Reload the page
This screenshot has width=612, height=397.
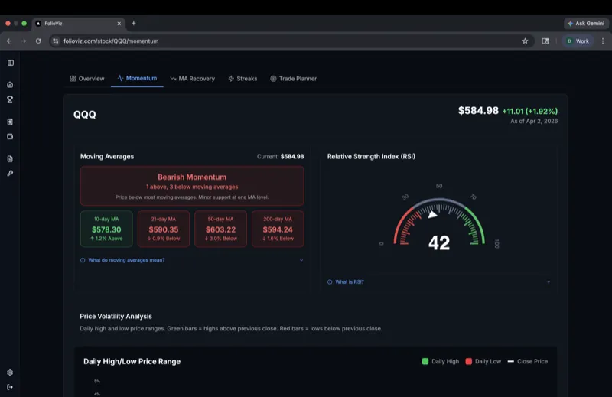click(38, 41)
